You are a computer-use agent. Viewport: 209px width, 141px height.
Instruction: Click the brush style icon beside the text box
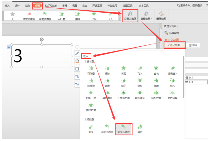[x=77, y=53]
